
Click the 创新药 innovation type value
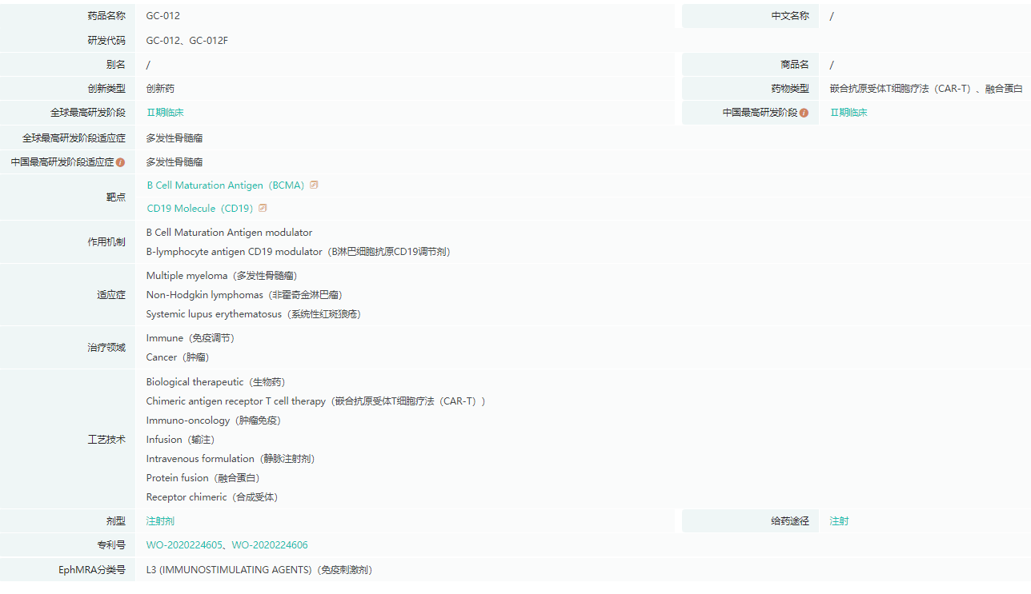160,89
